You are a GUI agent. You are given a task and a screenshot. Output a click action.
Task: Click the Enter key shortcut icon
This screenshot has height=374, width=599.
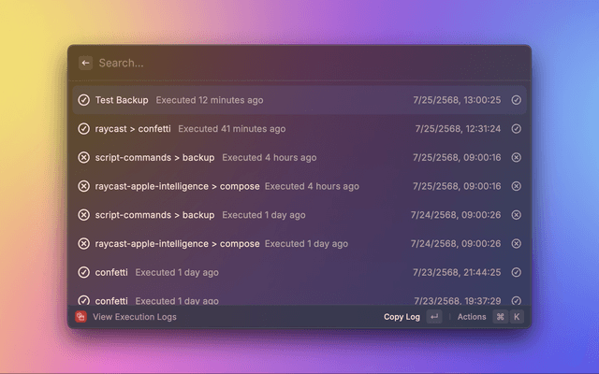point(434,317)
